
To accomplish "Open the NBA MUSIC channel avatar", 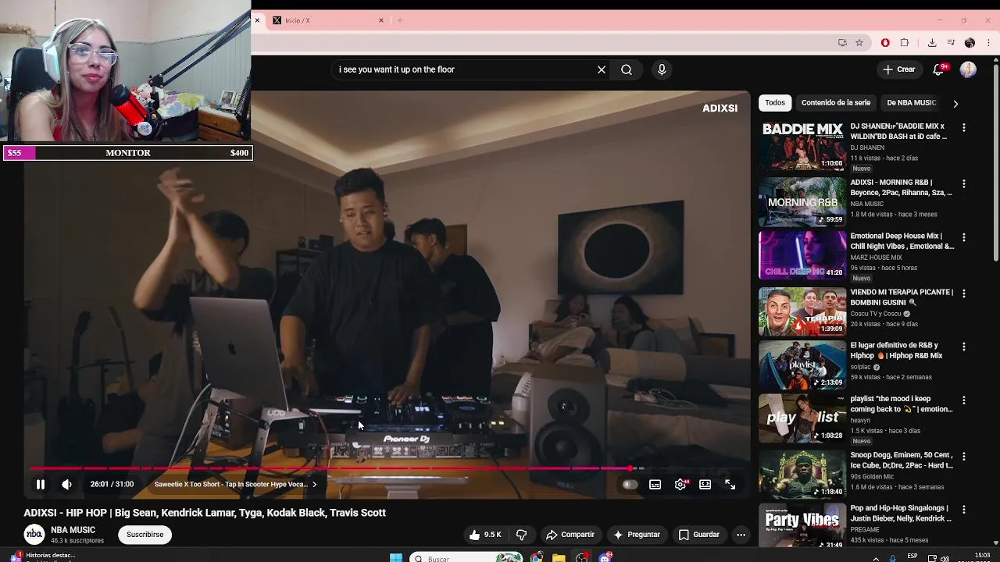I will pyautogui.click(x=34, y=535).
